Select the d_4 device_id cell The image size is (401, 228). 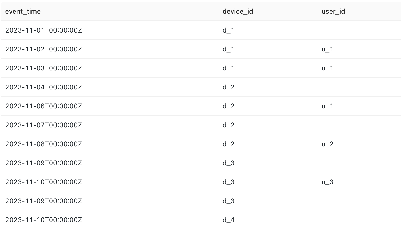coord(229,220)
